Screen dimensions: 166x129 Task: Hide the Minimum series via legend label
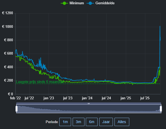click(77, 3)
